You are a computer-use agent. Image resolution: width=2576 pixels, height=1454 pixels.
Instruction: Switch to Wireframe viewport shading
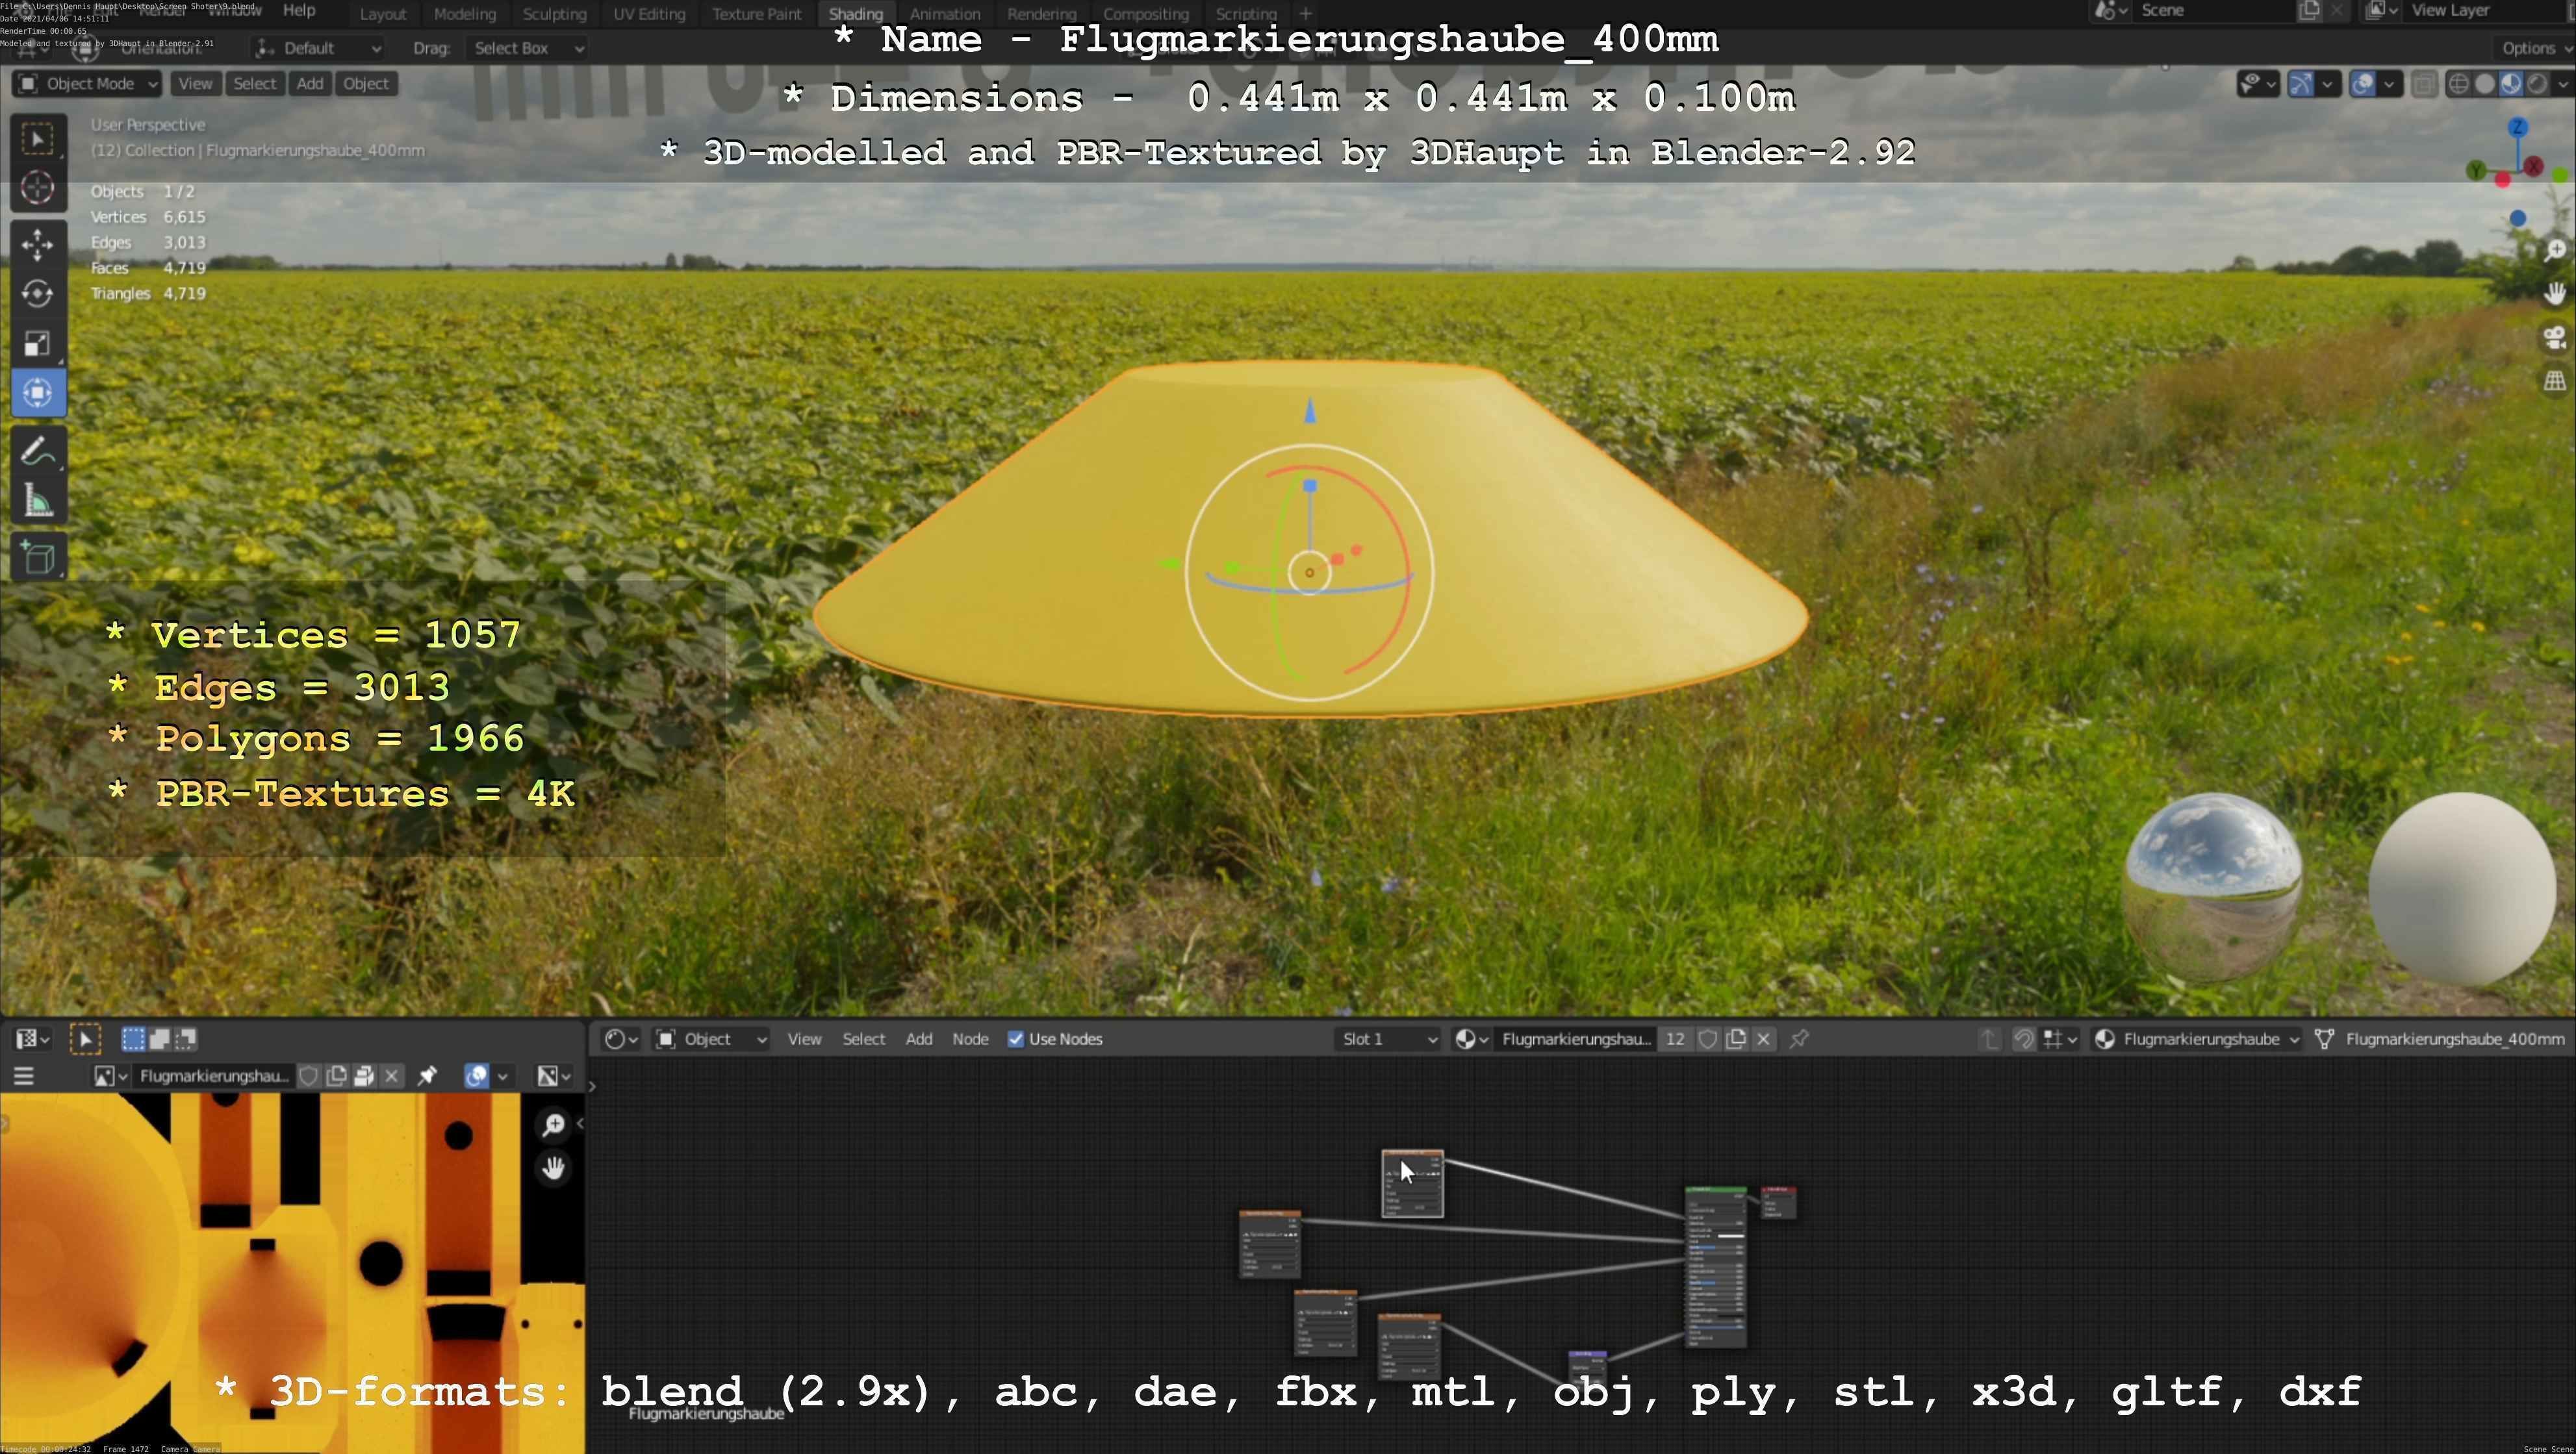(x=2458, y=84)
